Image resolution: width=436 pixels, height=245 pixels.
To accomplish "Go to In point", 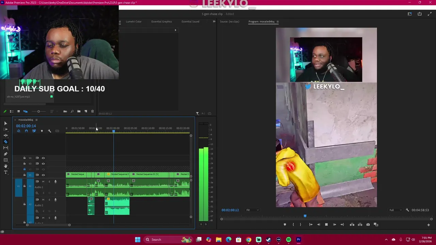I will (x=311, y=225).
